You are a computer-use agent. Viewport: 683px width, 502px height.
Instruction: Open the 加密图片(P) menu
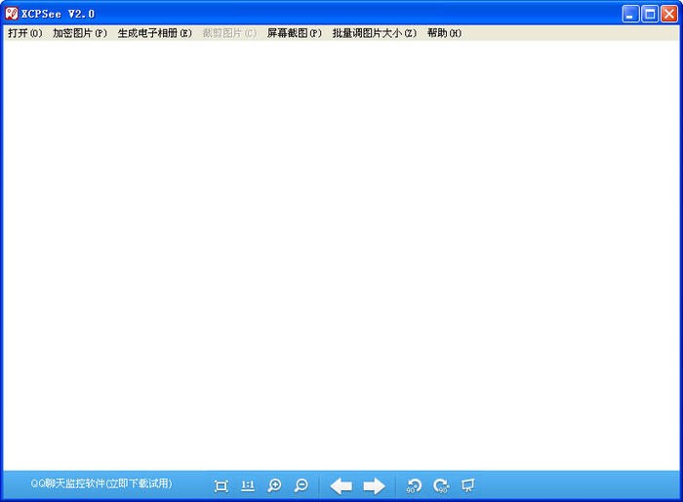pyautogui.click(x=80, y=33)
